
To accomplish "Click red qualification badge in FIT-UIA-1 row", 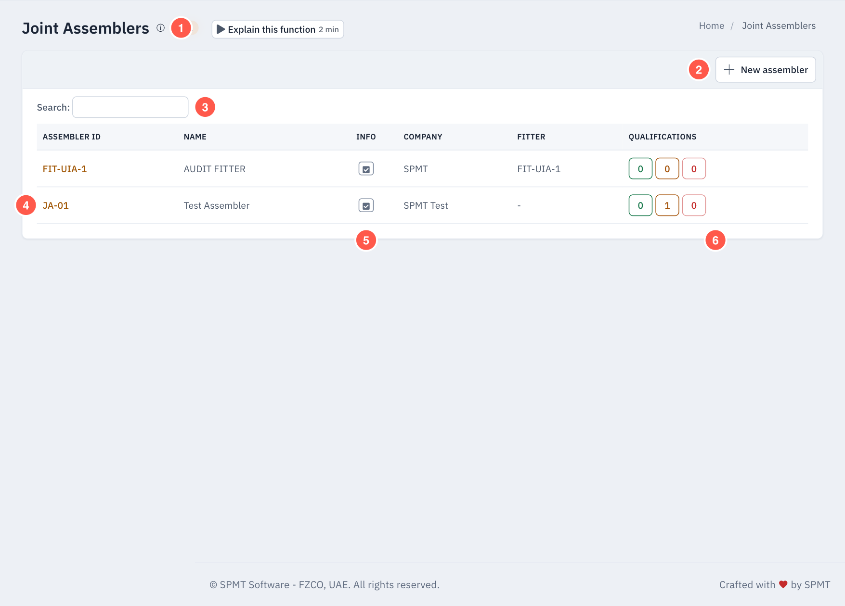I will coord(694,169).
